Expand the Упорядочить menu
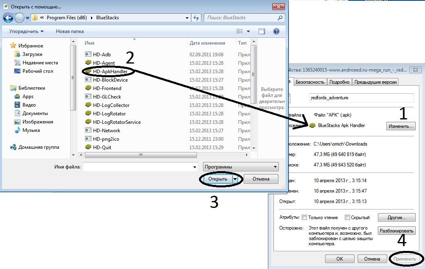The height and width of the screenshot is (269, 425). tap(26, 31)
